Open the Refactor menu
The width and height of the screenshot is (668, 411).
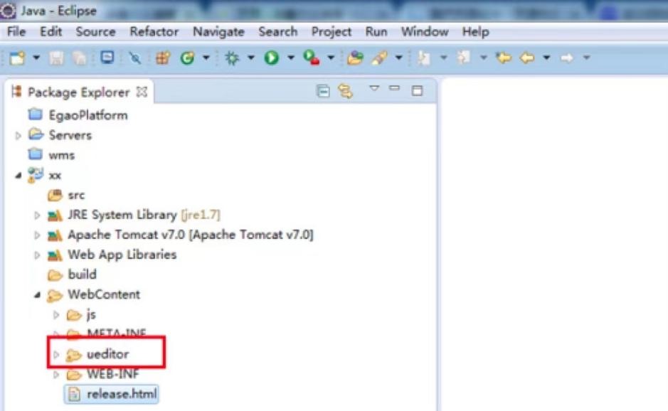154,31
